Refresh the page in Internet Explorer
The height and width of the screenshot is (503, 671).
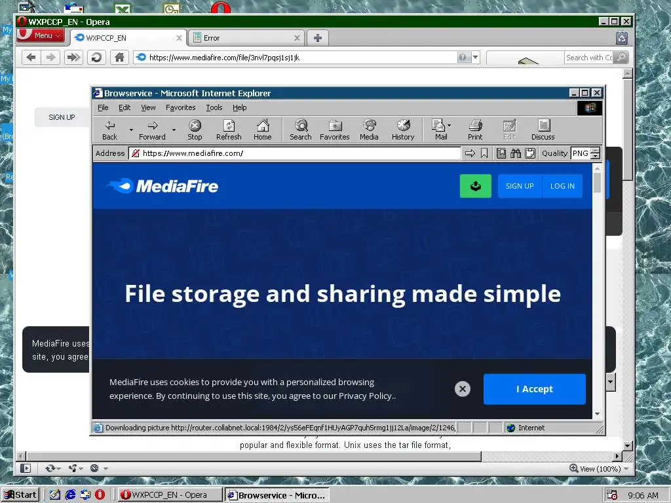(229, 130)
